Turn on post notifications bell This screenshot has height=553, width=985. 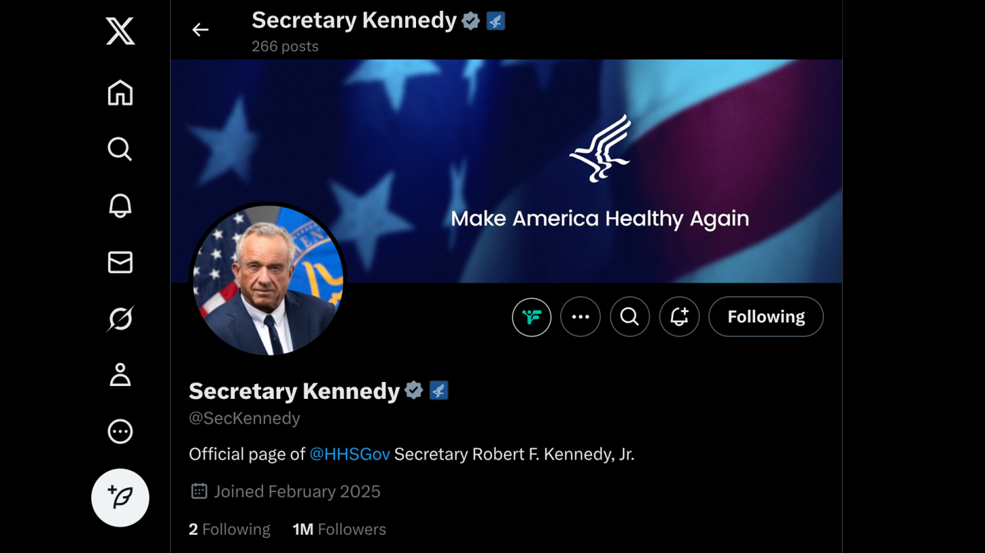click(679, 316)
